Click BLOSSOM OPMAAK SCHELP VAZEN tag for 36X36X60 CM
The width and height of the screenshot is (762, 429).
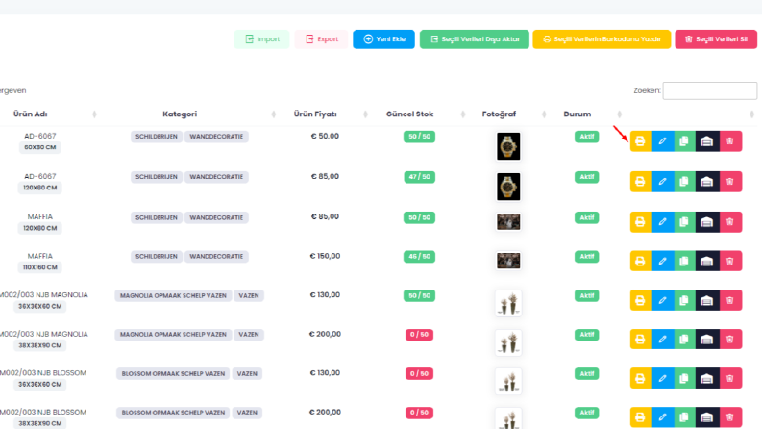click(173, 373)
